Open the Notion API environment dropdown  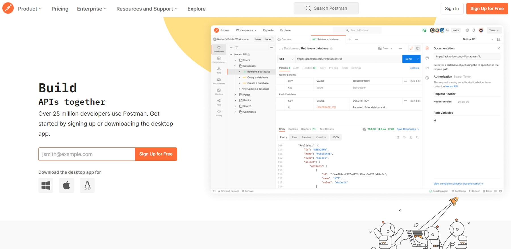pyautogui.click(x=478, y=39)
